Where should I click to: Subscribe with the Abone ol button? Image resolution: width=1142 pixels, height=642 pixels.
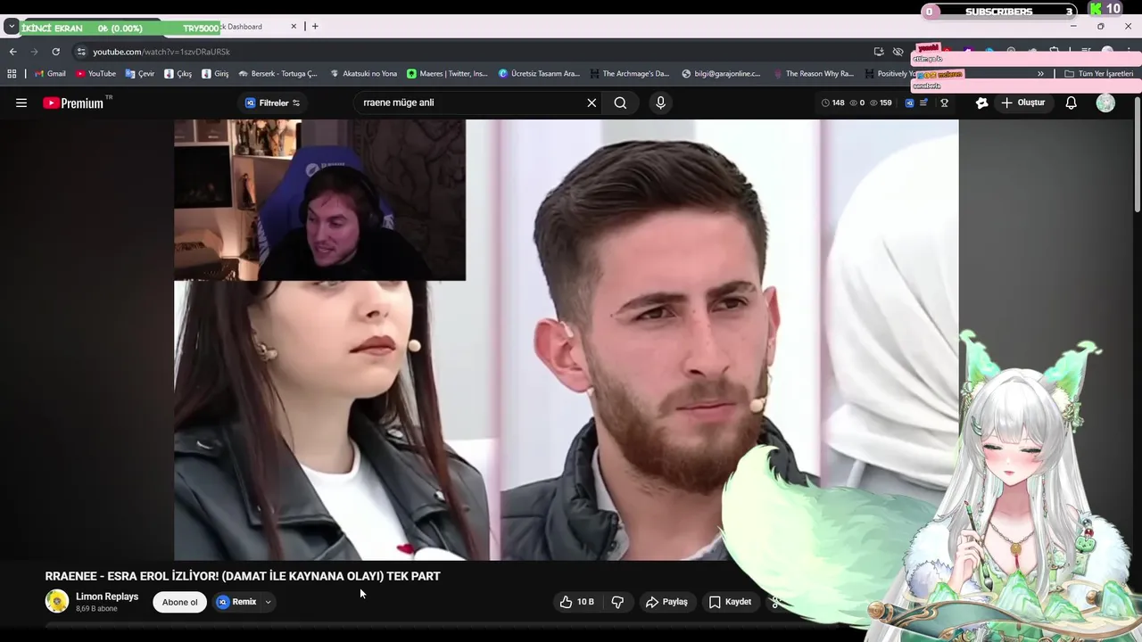point(179,602)
